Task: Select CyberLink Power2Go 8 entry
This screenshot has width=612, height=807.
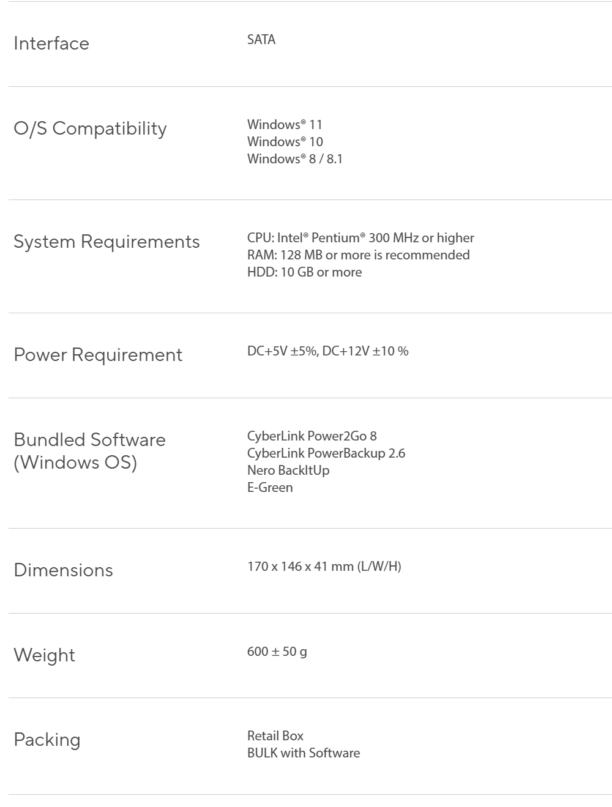Action: tap(312, 436)
